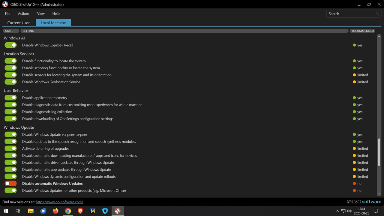
Task: Click 'Disable automatic downloading manufacturers' apps' label
Action: [x=79, y=155]
